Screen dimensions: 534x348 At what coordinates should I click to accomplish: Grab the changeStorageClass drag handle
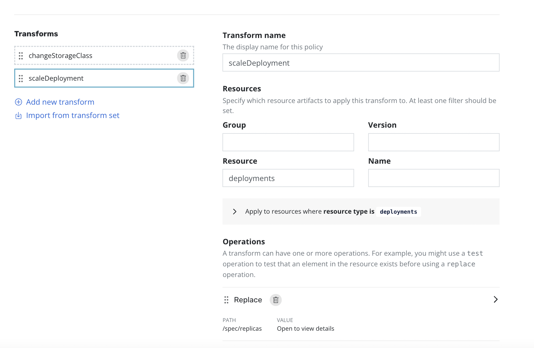point(21,56)
